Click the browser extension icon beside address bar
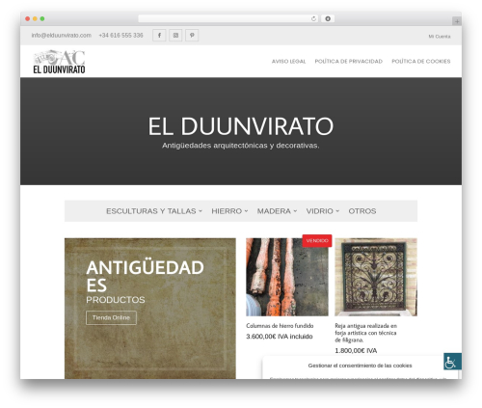 coord(328,19)
